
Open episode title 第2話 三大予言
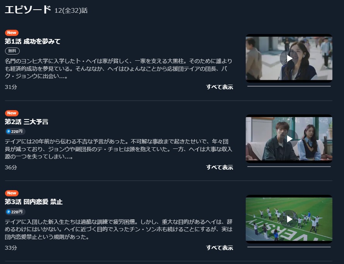click(x=27, y=122)
